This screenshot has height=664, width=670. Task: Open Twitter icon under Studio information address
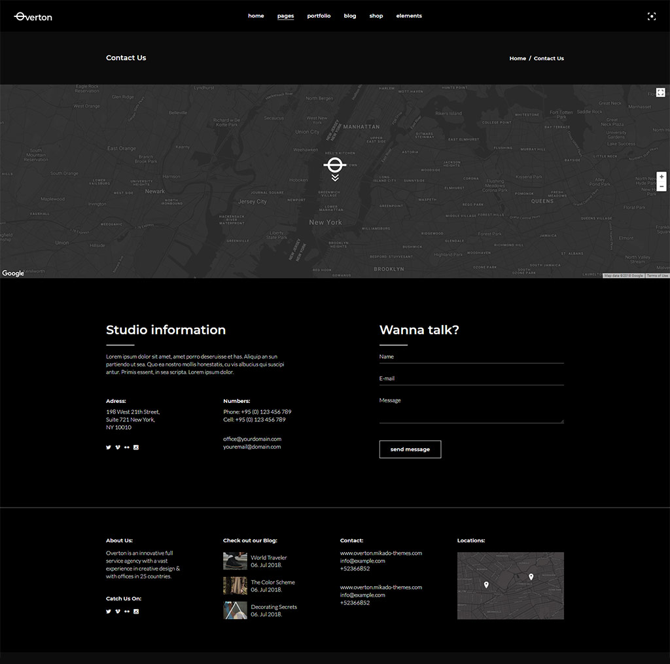(x=109, y=447)
